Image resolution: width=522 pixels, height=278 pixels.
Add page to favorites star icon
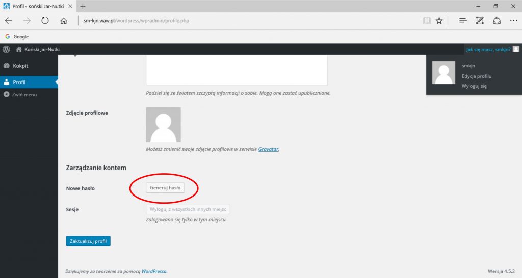pyautogui.click(x=439, y=20)
